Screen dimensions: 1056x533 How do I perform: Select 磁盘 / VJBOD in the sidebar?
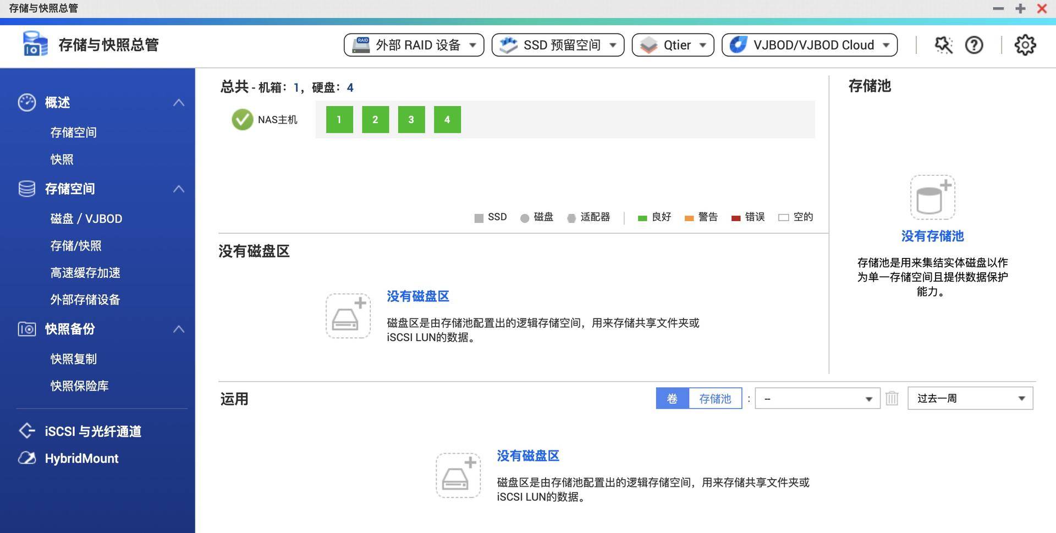(85, 218)
